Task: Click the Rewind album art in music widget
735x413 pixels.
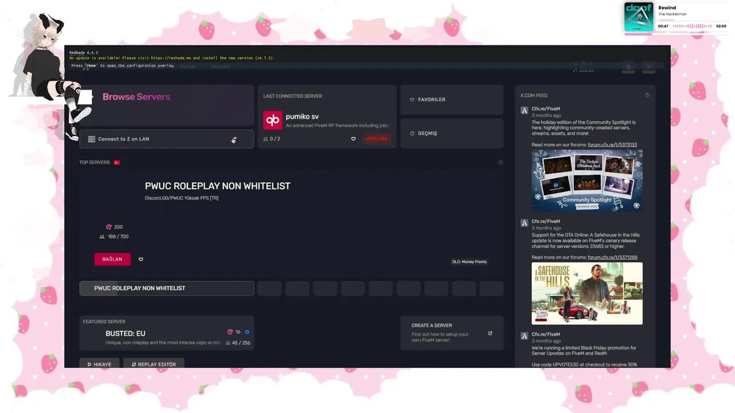Action: click(639, 17)
